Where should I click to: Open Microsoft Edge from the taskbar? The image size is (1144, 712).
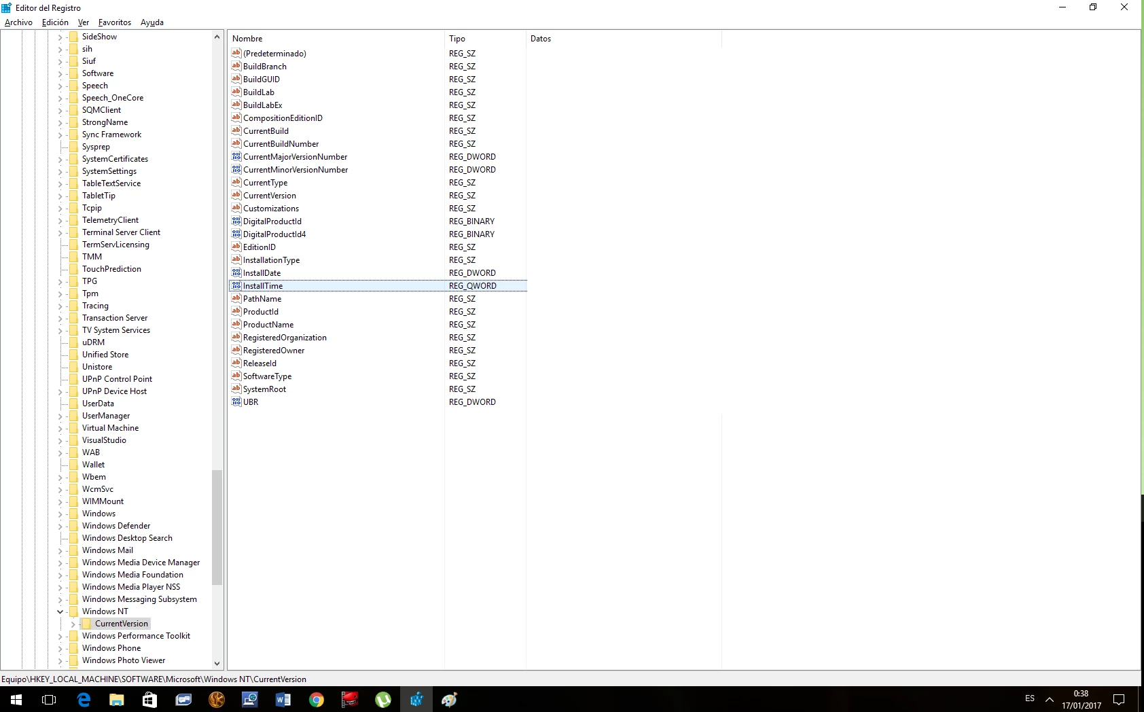[x=84, y=699]
